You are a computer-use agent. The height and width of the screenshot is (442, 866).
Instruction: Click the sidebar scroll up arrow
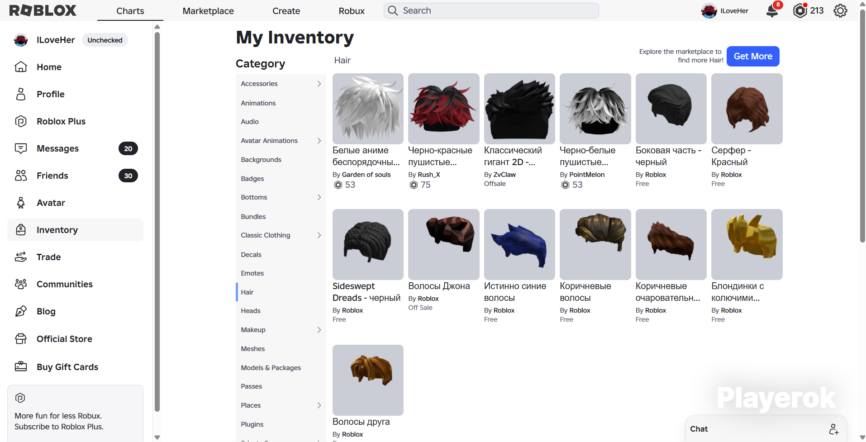pos(157,27)
